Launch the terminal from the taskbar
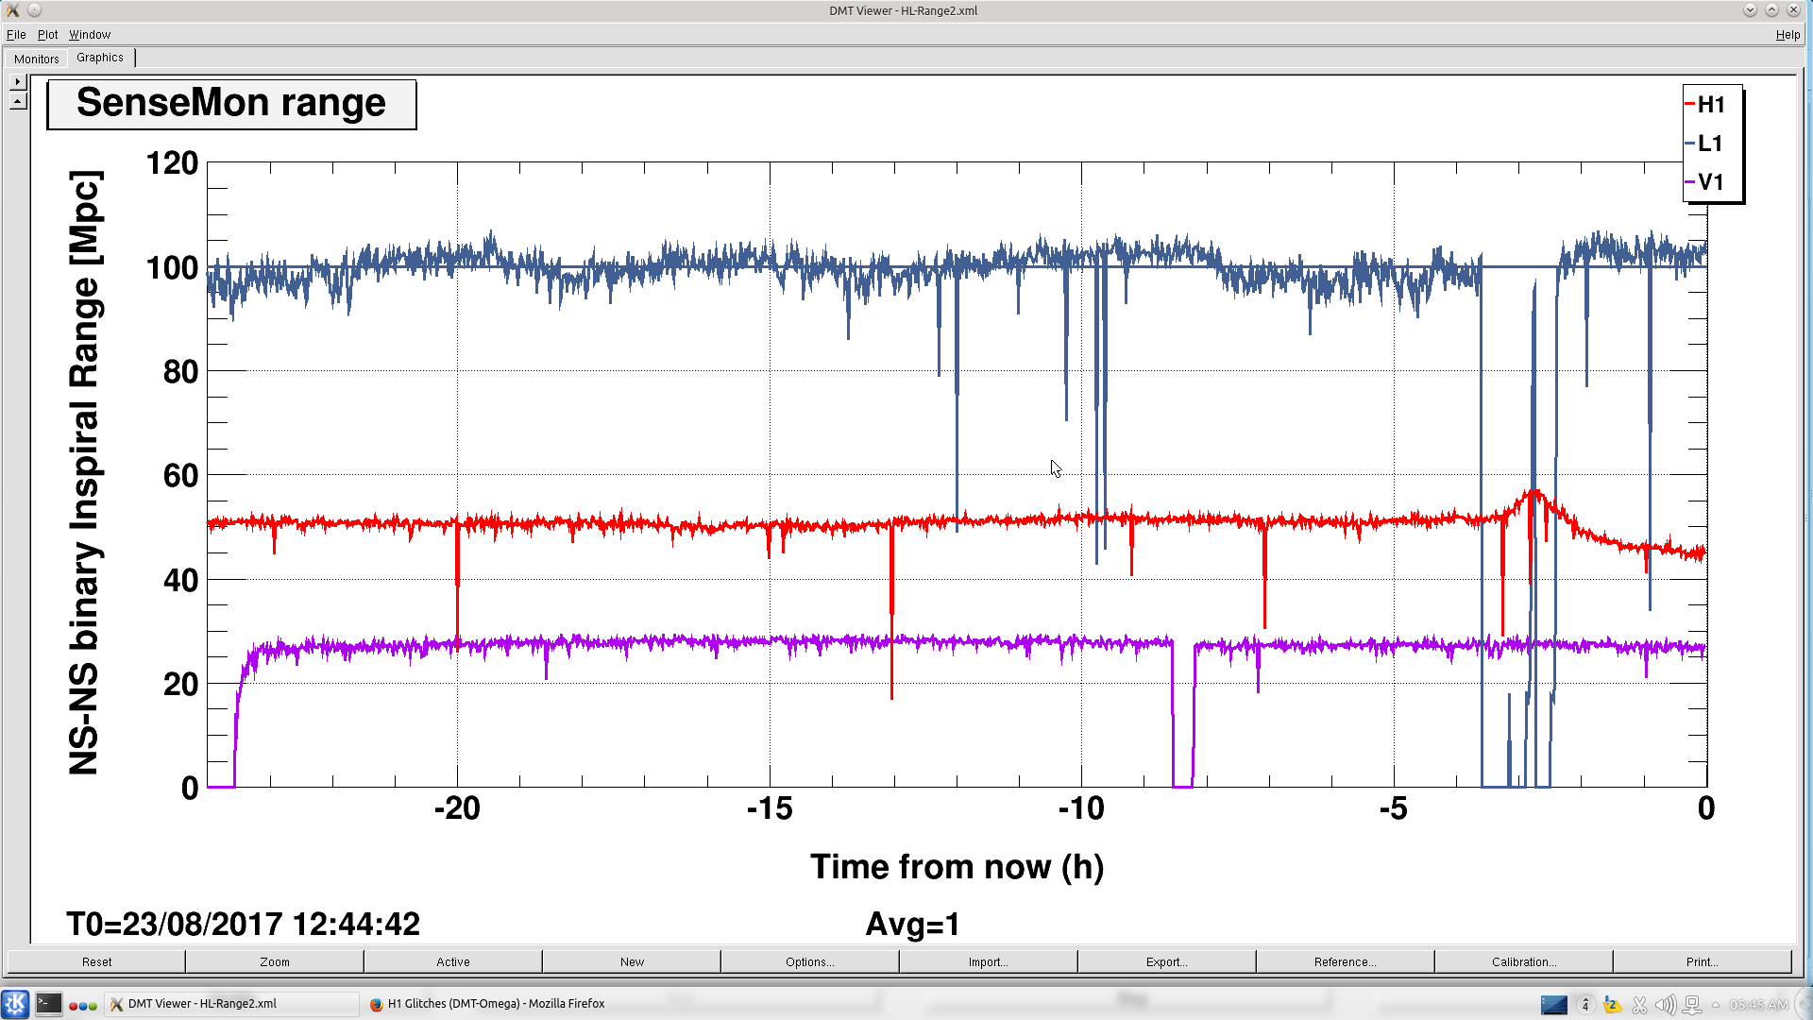Viewport: 1813px width, 1020px height. (x=49, y=1004)
